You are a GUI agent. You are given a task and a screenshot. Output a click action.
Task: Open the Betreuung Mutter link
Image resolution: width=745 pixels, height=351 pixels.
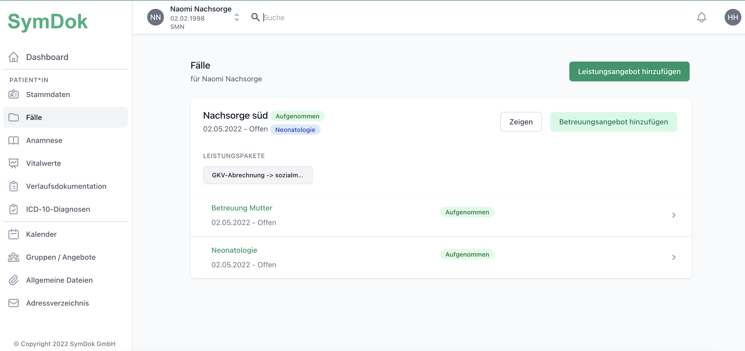tap(242, 208)
